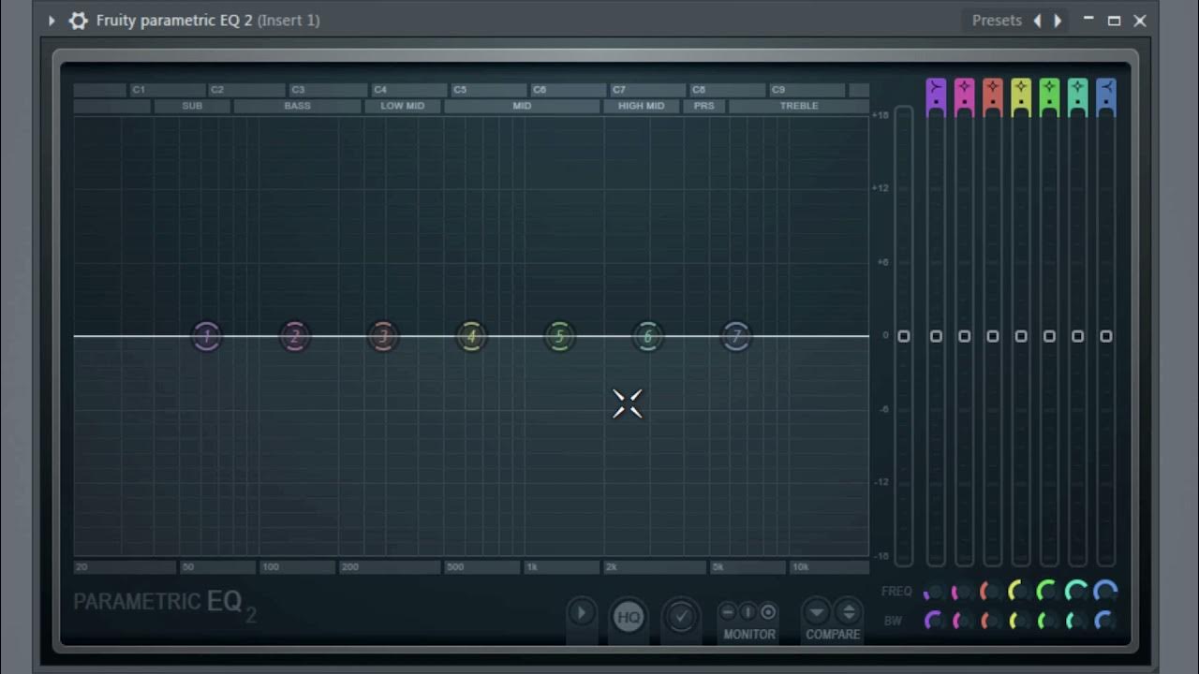Select EQ band 1 node on the curve
This screenshot has height=674, width=1199.
coord(207,336)
